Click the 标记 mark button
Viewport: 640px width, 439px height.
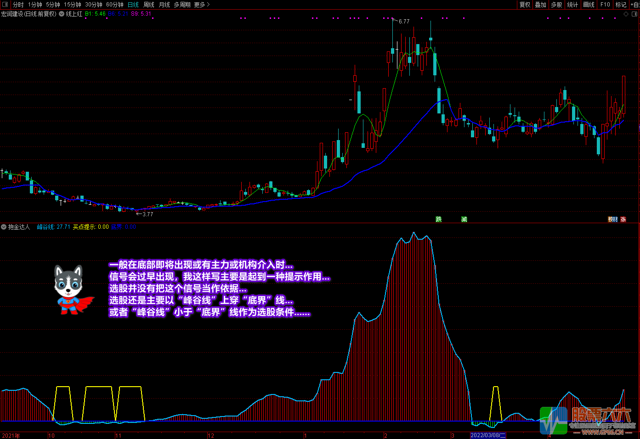621,5
